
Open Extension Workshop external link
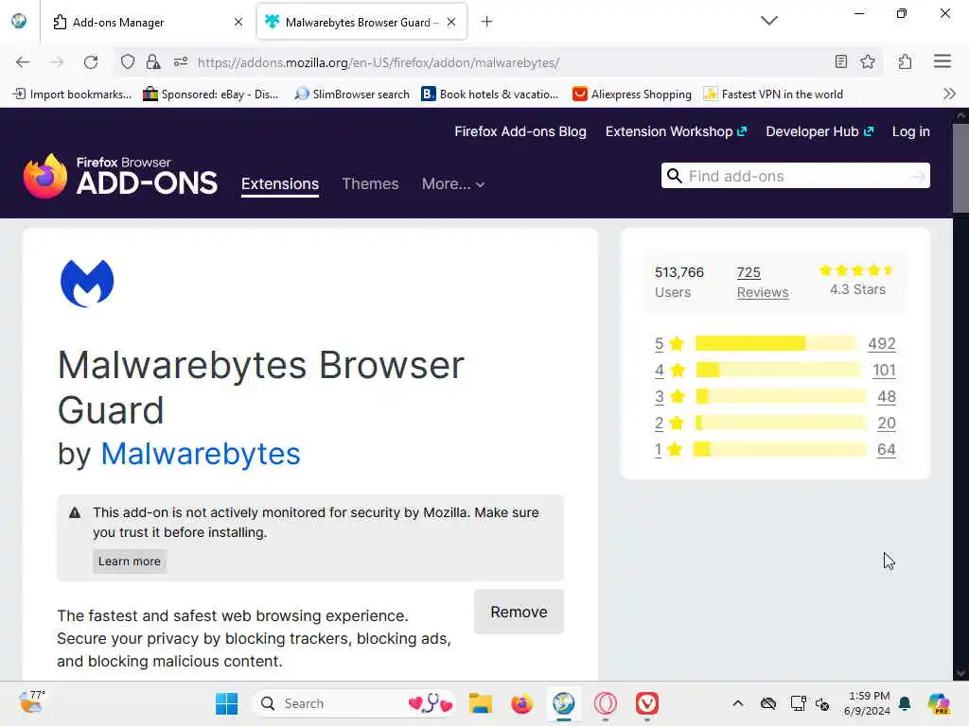click(x=676, y=131)
